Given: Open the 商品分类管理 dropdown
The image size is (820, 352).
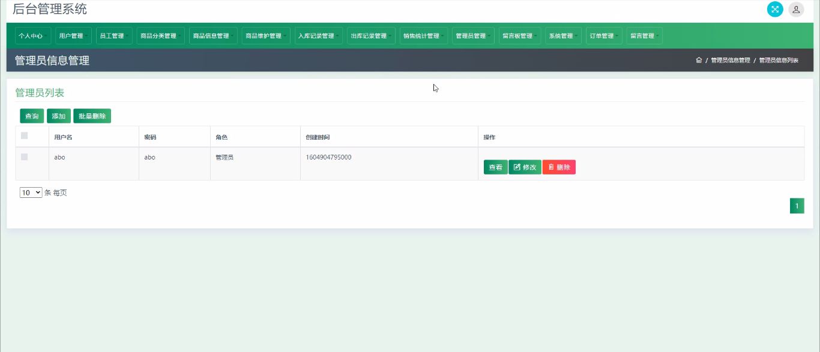Looking at the screenshot, I should click(160, 36).
